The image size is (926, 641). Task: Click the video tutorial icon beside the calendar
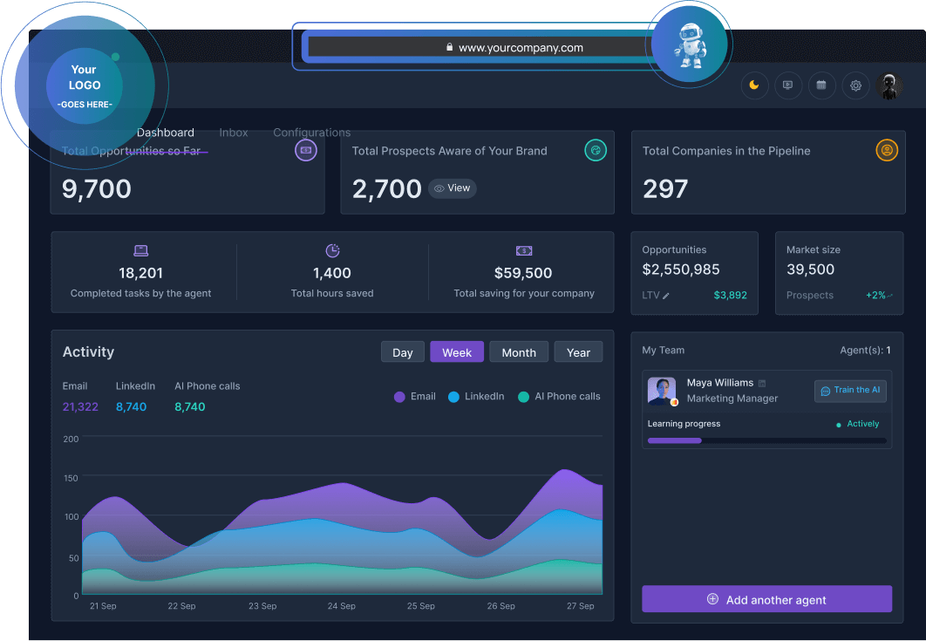point(788,85)
